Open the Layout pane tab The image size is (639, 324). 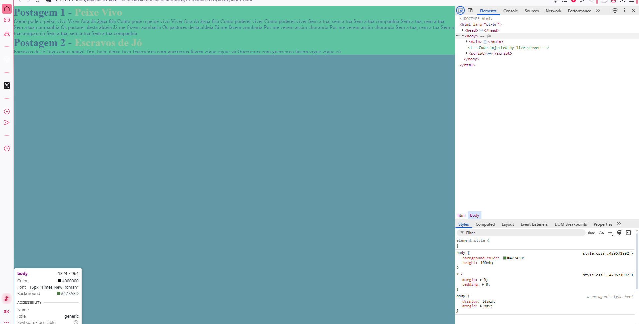(508, 224)
